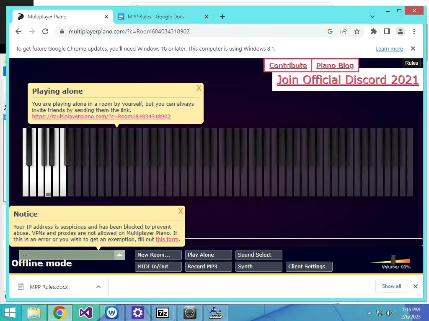Open Sound Select

(259, 255)
